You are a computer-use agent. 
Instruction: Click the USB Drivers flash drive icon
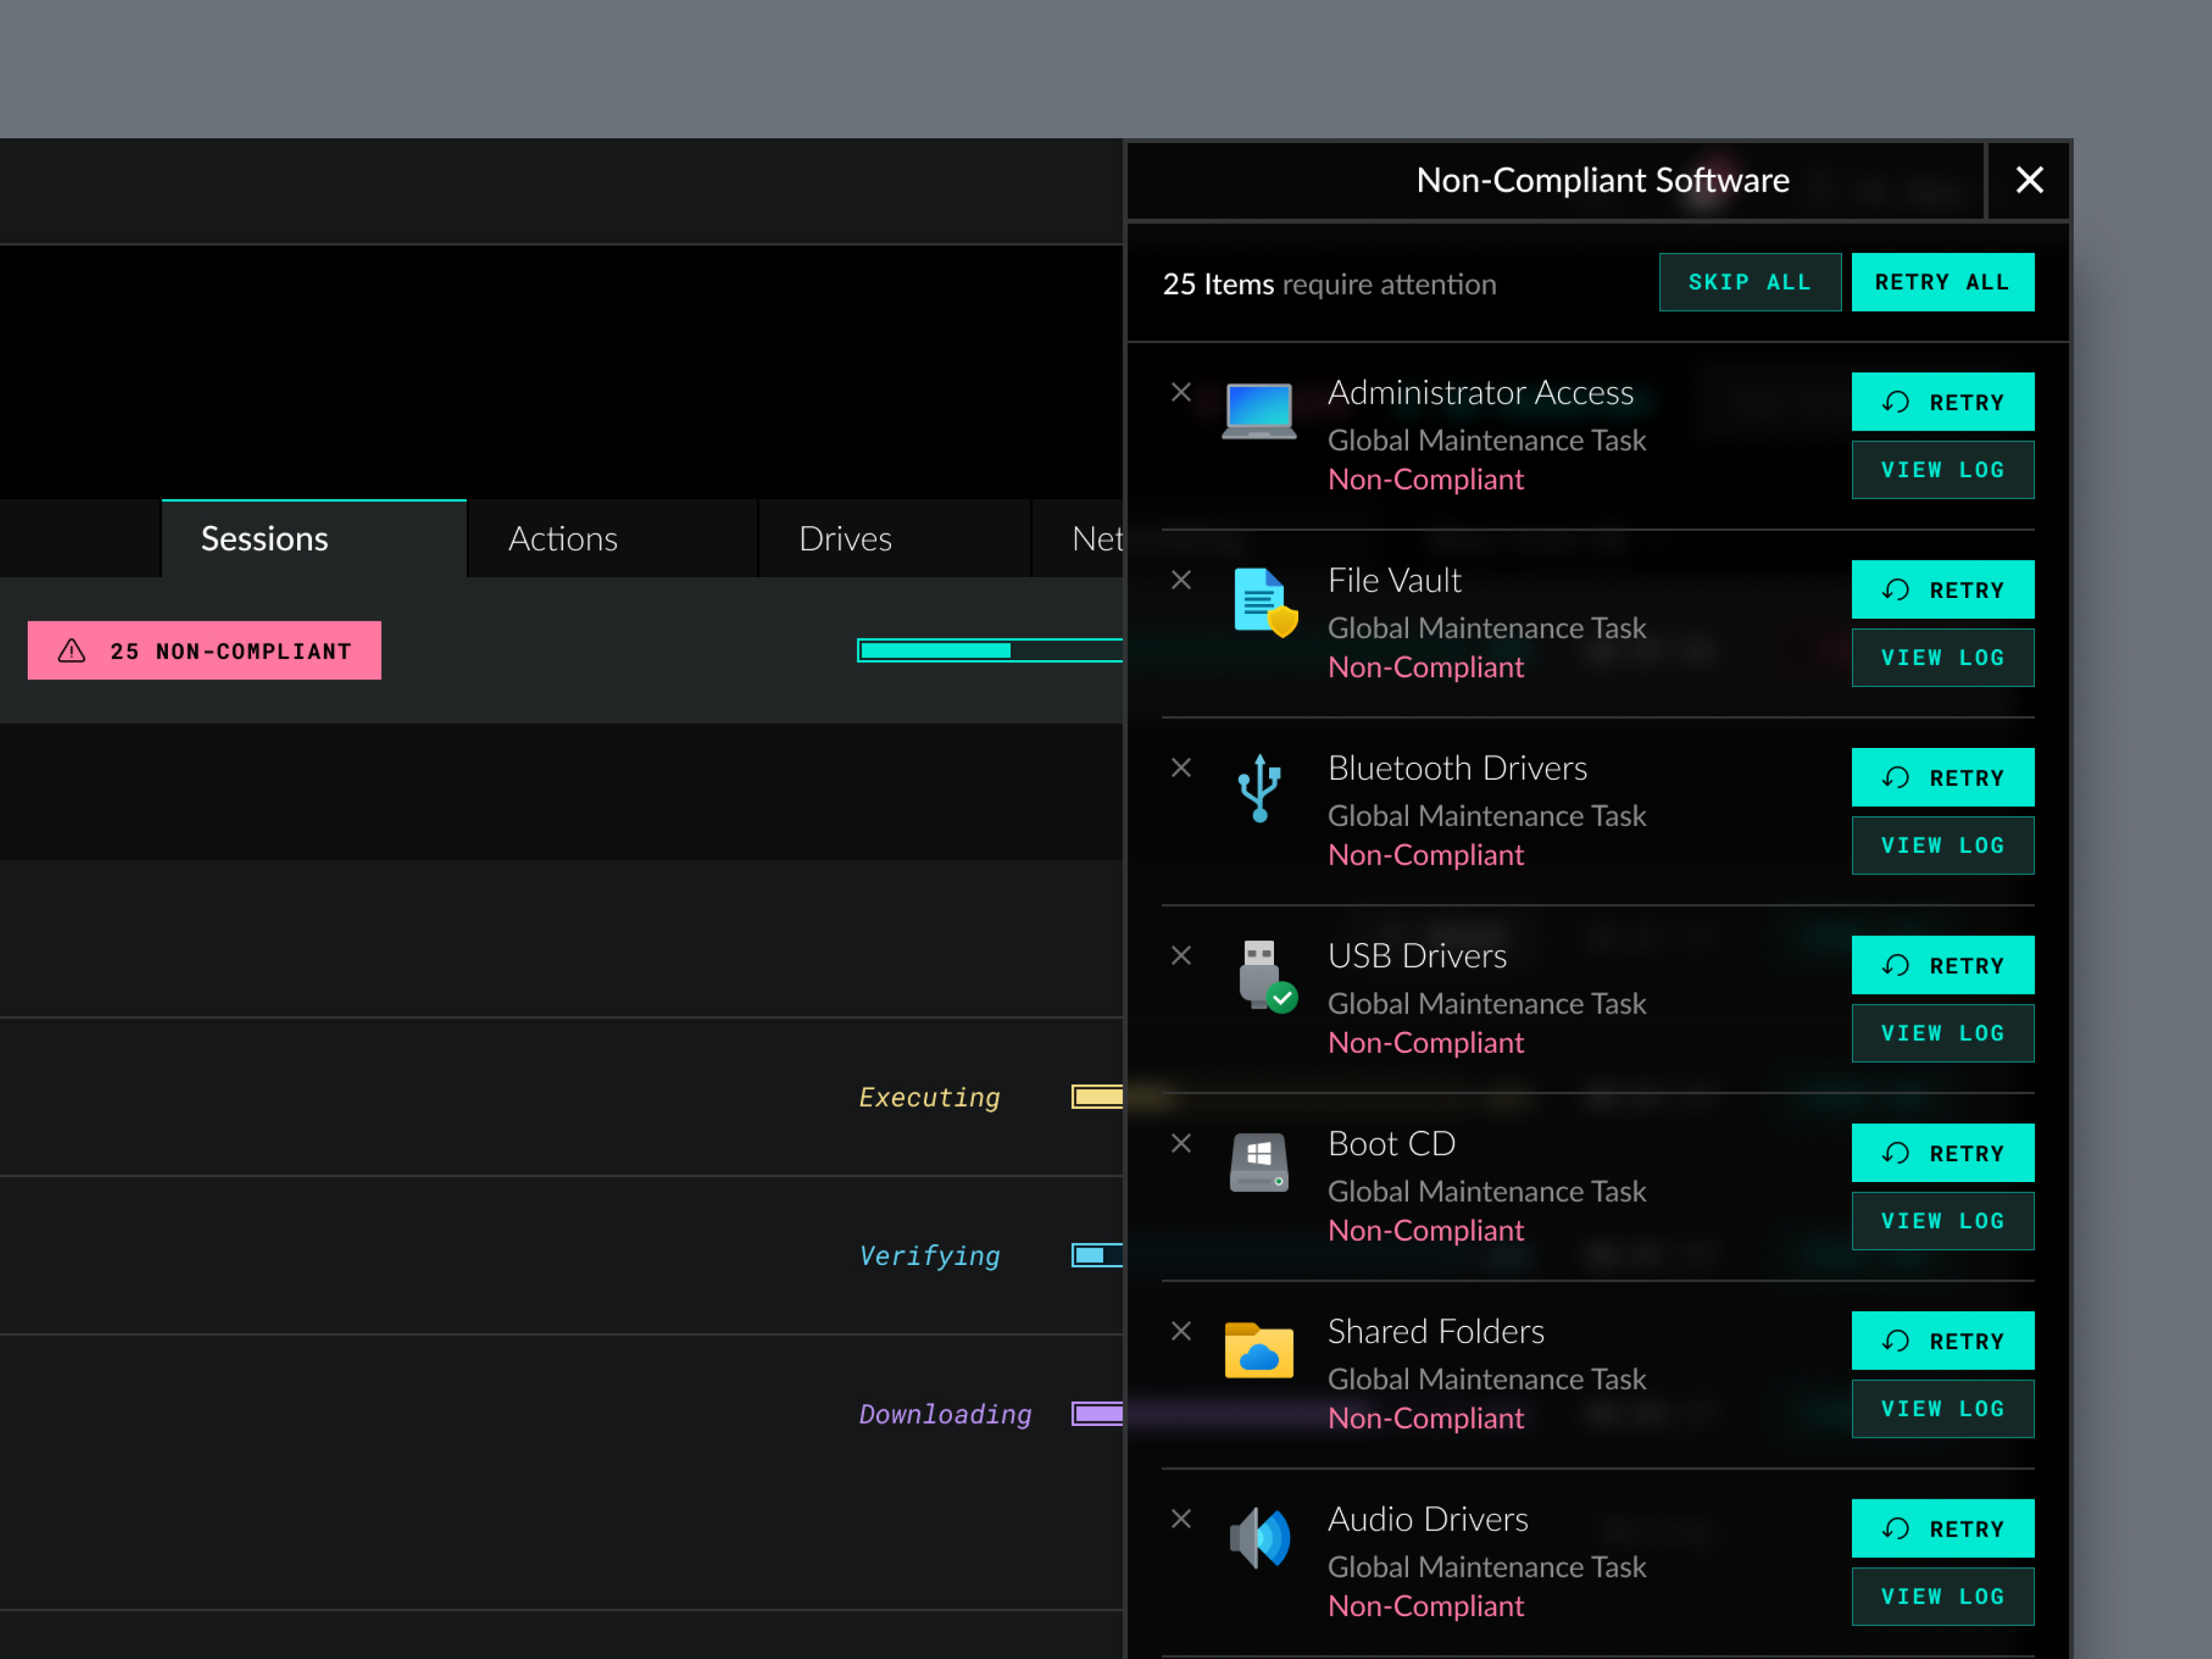tap(1263, 975)
